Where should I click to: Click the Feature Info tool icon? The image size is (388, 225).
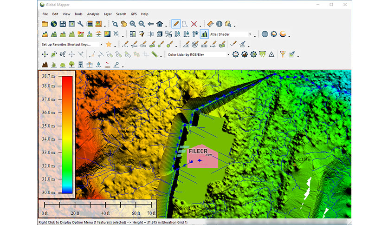[219, 24]
